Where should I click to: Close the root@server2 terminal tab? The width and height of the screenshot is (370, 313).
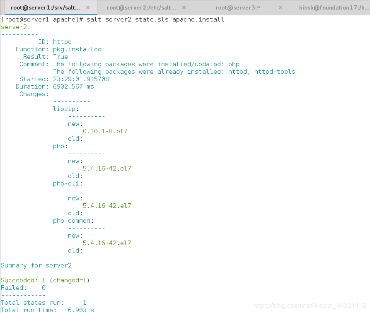(184, 7)
